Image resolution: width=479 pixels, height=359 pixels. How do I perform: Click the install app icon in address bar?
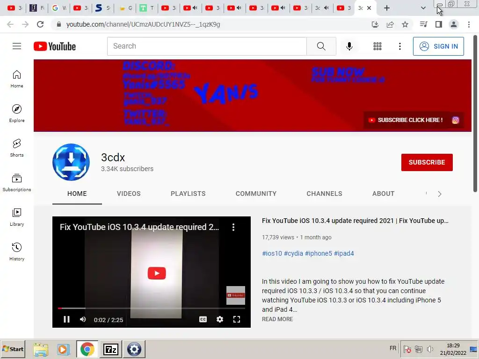coord(375,24)
